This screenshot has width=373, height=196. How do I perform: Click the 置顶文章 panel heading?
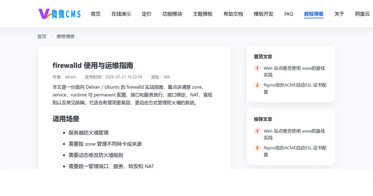[263, 57]
